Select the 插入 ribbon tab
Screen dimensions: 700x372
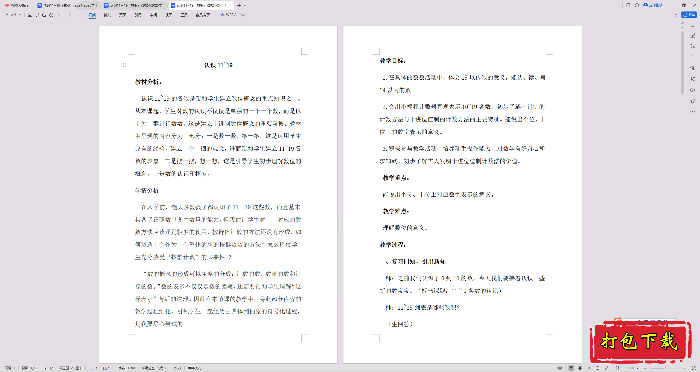pos(107,15)
